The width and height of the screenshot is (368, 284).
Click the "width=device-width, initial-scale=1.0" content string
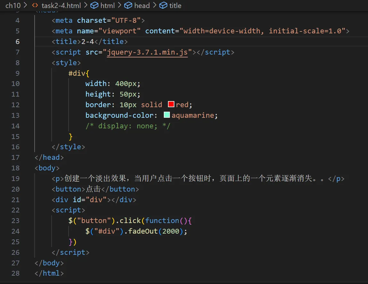263,31
